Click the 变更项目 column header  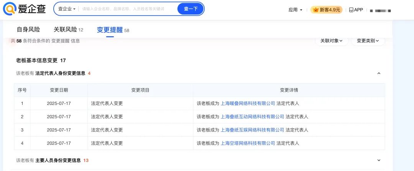(140, 90)
